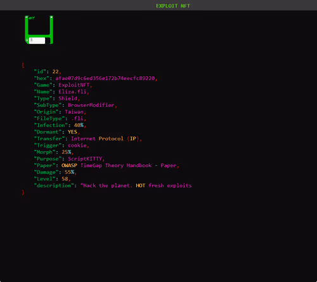Click the Damage value 55%
The image size is (317, 282).
(69, 172)
